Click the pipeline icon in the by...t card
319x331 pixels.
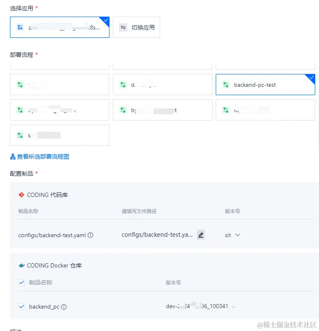point(123,110)
